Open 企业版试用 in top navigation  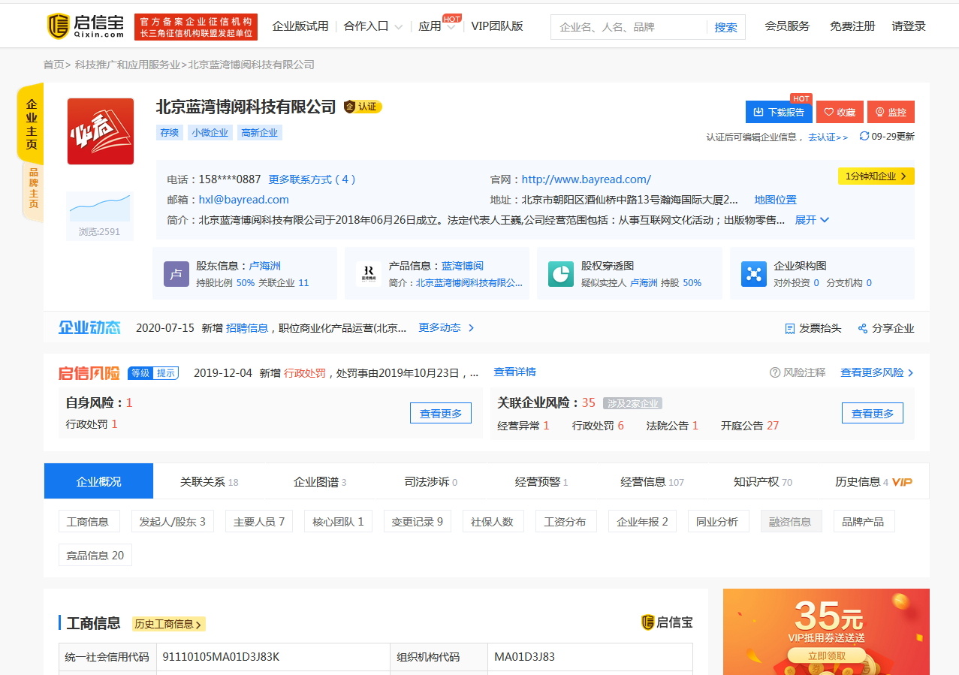[x=300, y=26]
